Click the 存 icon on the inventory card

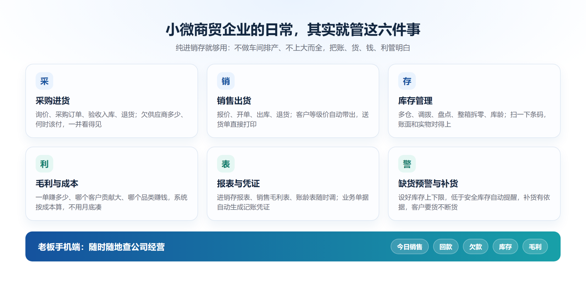coord(407,81)
